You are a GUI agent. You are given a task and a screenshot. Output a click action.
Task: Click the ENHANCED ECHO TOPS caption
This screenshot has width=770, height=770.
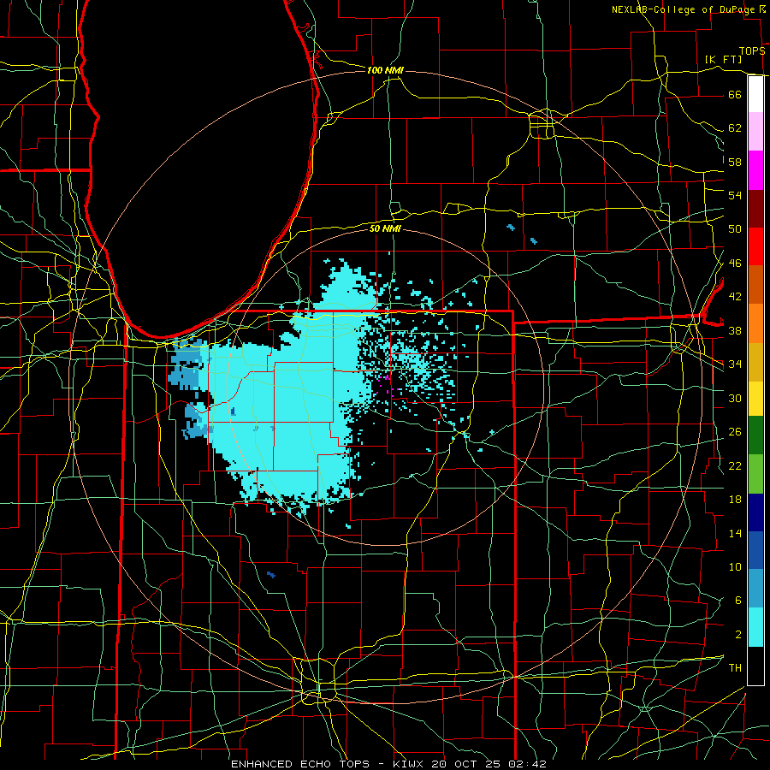pyautogui.click(x=300, y=764)
